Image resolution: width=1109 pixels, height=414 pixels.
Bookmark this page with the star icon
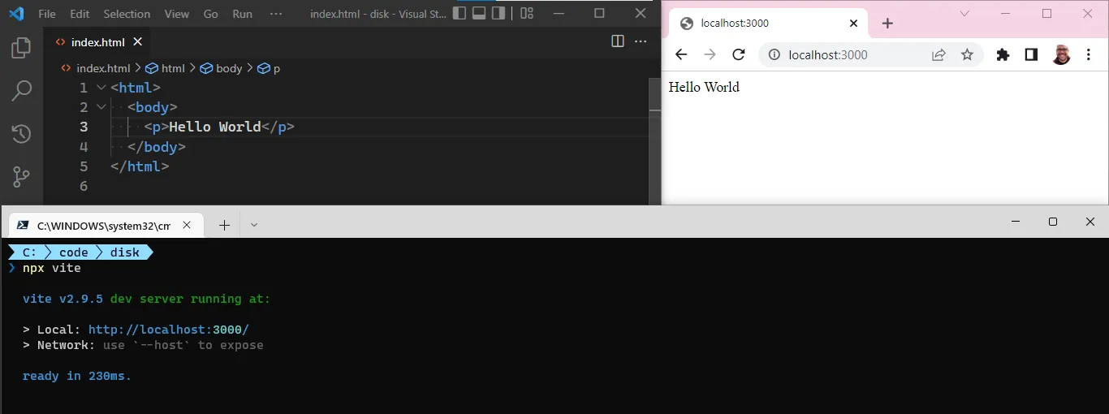click(x=967, y=55)
